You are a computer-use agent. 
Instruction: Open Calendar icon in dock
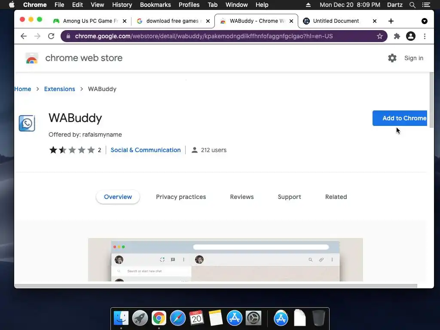pos(196,318)
